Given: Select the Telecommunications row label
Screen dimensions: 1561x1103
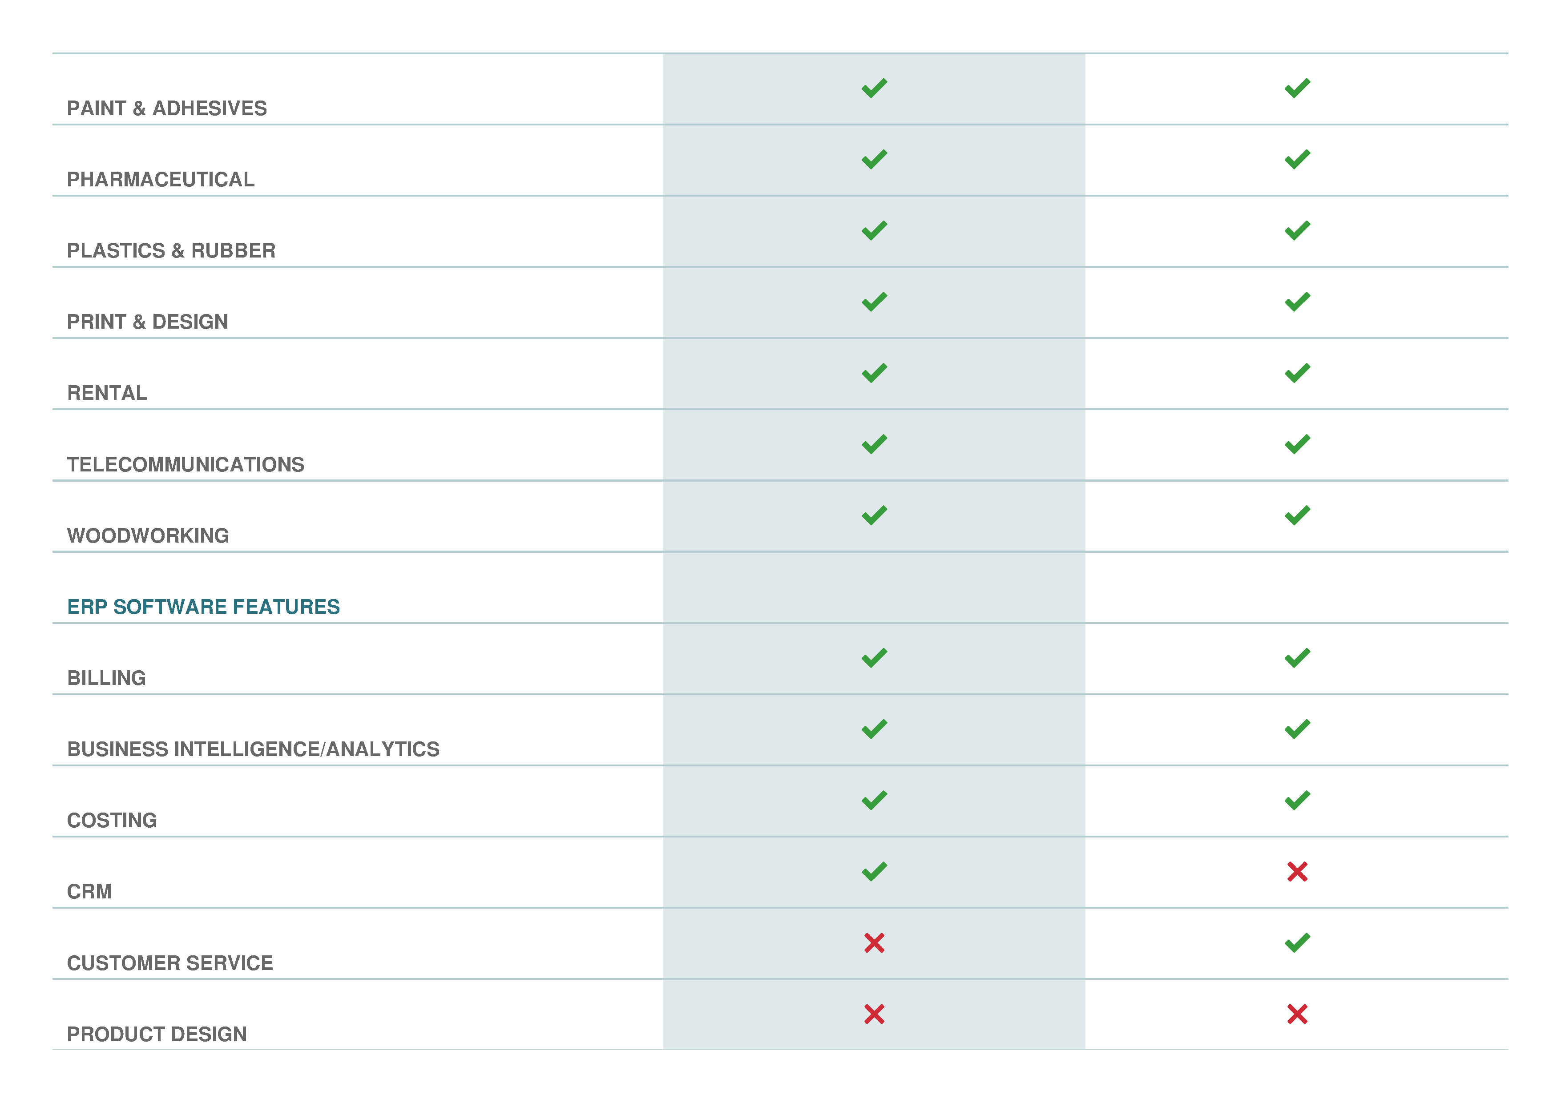Looking at the screenshot, I should [x=186, y=464].
